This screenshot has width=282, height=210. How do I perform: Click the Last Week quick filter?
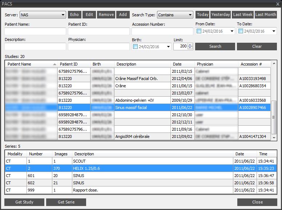tap(243, 15)
